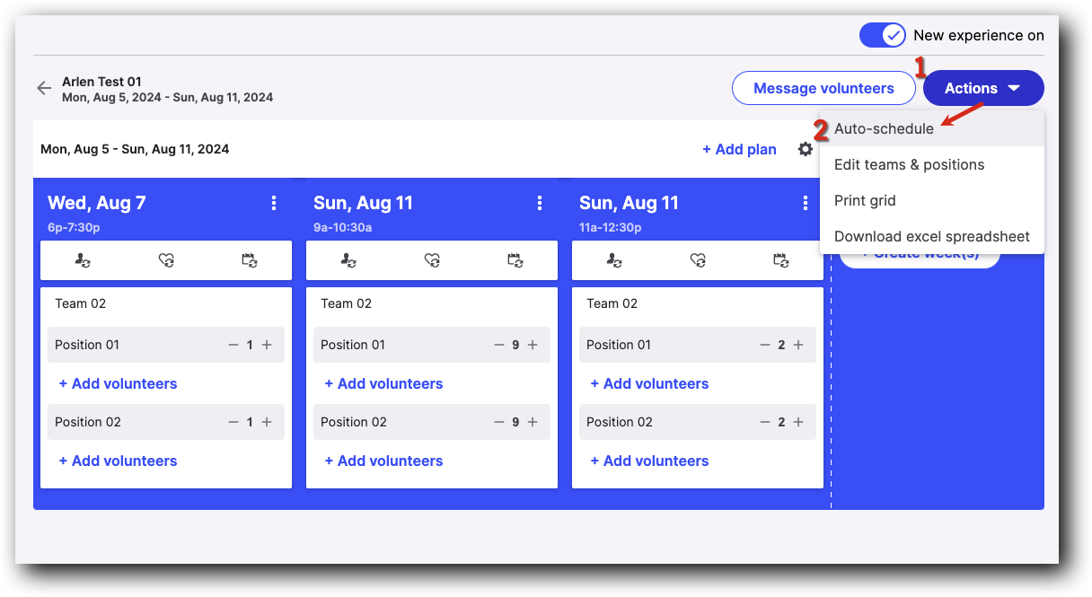
Task: Click the person-sync icon on Sun, Aug 11 9a plan
Action: [x=348, y=260]
